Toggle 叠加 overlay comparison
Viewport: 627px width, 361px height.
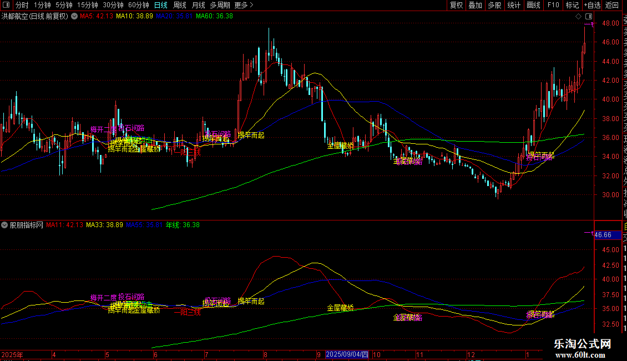475,5
